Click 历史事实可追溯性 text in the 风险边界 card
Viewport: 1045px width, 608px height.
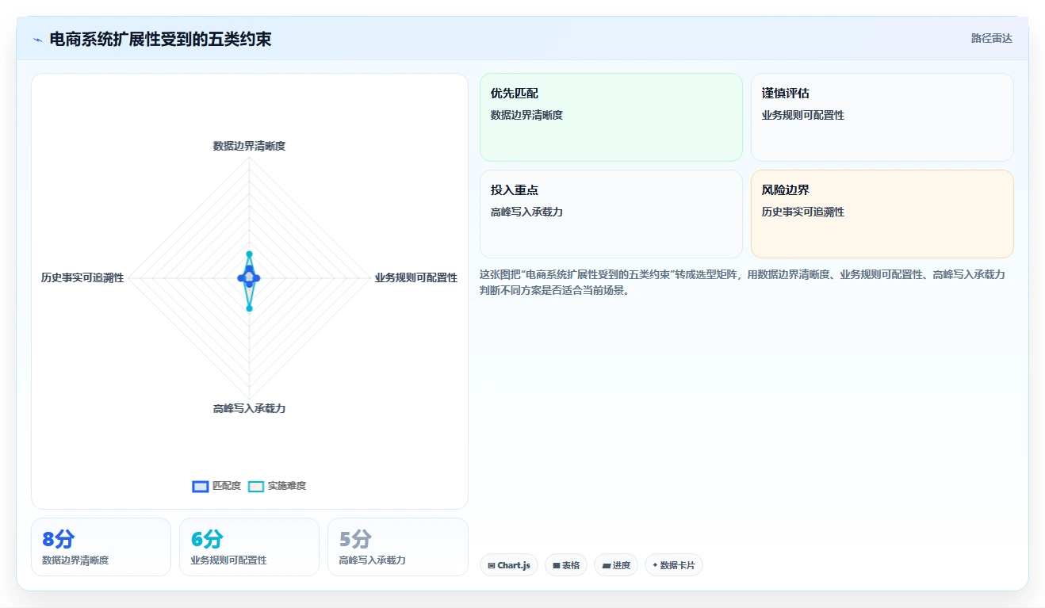(x=803, y=212)
